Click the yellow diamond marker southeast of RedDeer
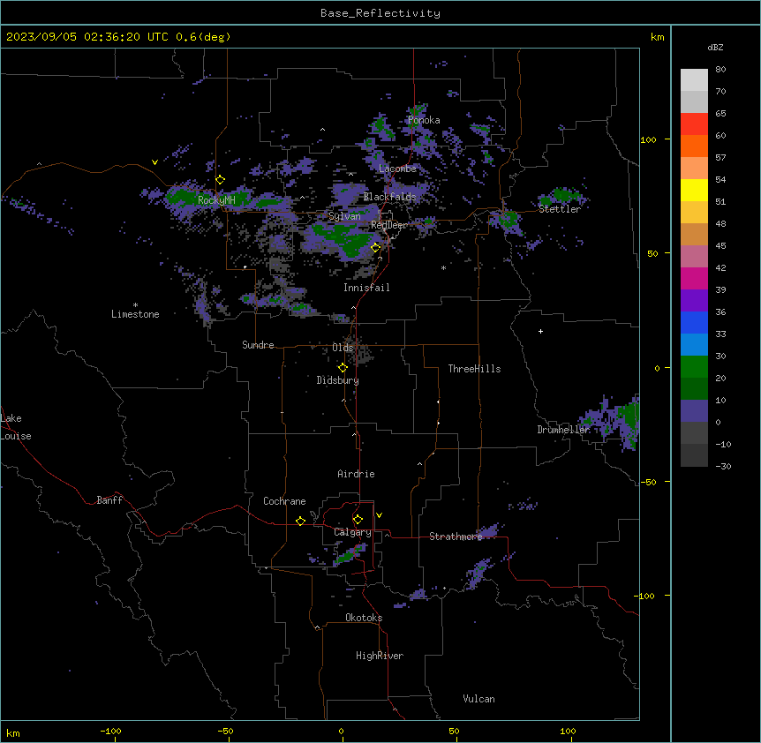Screen dimensions: 761x743 (x=376, y=248)
